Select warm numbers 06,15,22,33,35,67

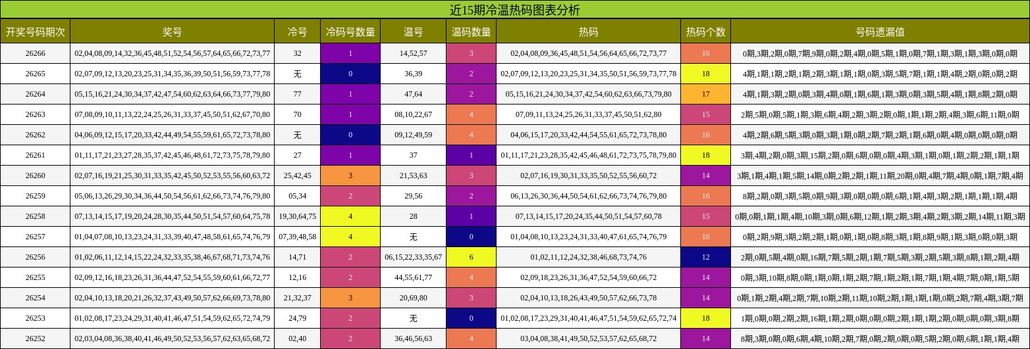pos(414,257)
